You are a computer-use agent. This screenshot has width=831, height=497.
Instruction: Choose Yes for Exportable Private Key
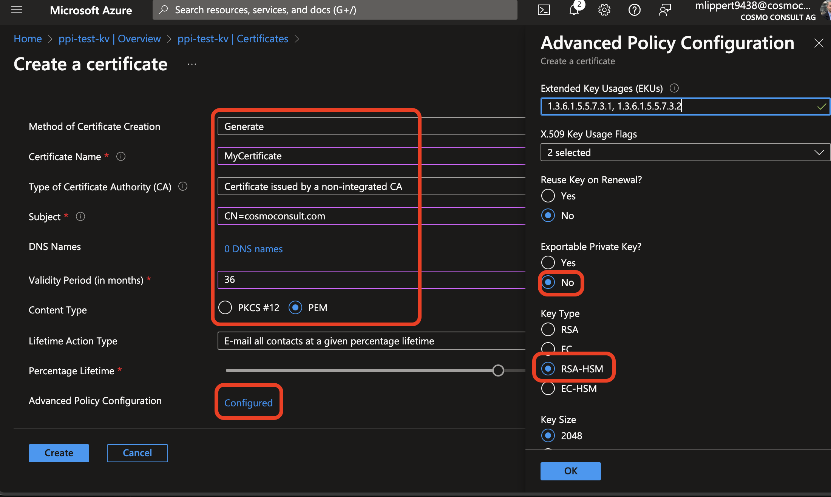tap(548, 262)
